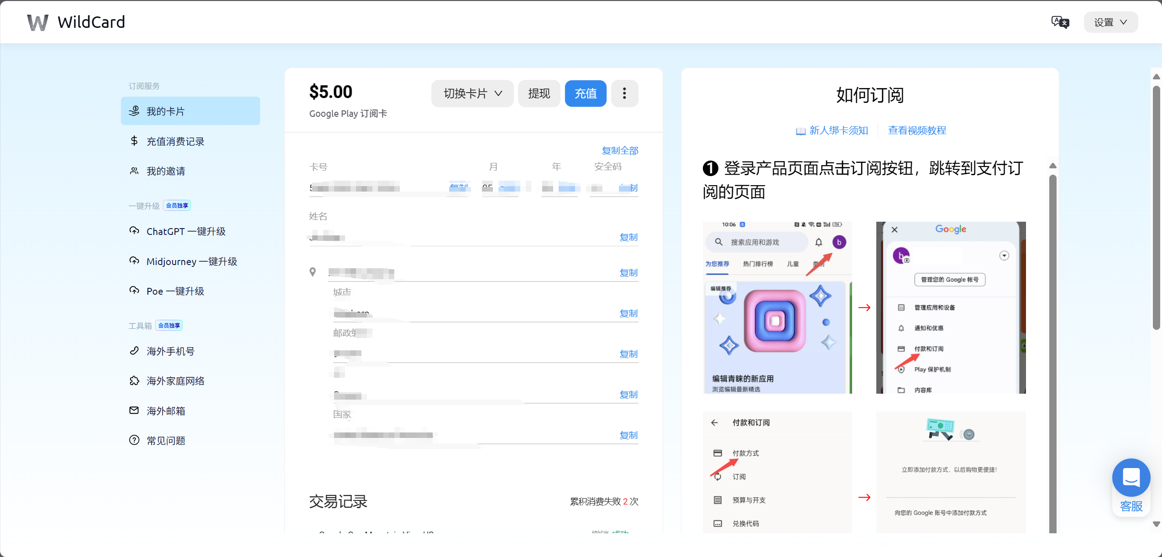Expand the 切换卡片 card switcher
The width and height of the screenshot is (1162, 557).
click(472, 94)
